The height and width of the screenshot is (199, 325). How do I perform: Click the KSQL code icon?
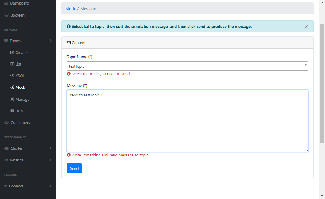click(12, 76)
